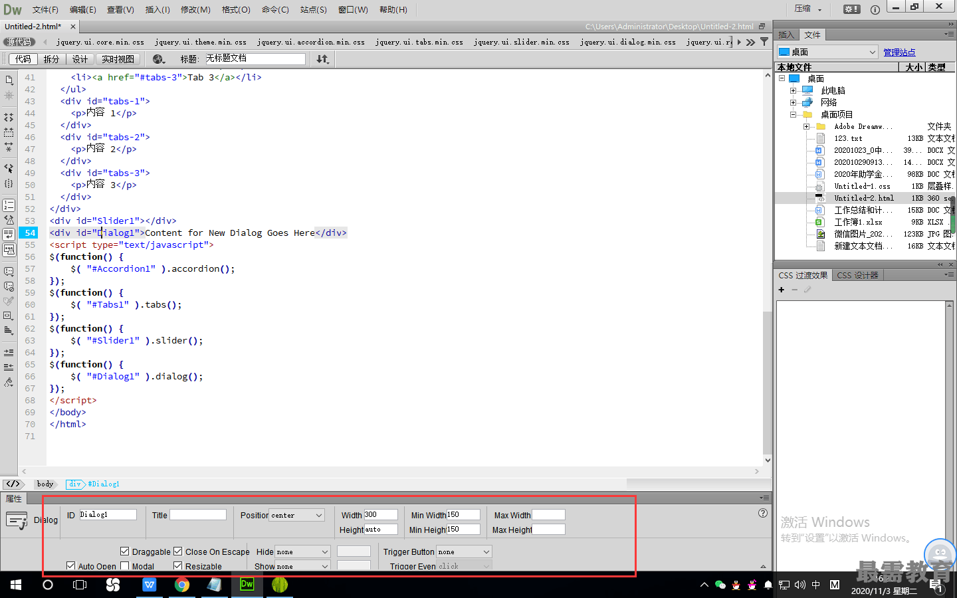Image resolution: width=957 pixels, height=598 pixels.
Task: Switch to 拆分 split view
Action: click(51, 59)
